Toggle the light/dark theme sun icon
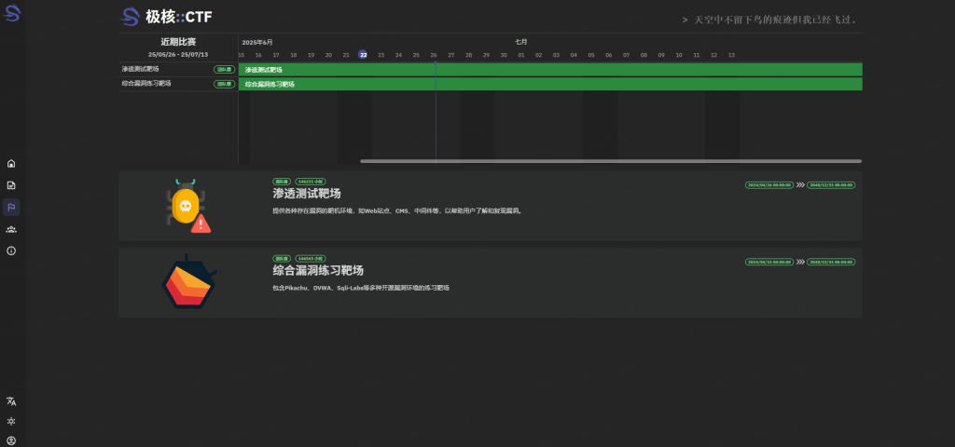Image resolution: width=955 pixels, height=447 pixels. 11,421
